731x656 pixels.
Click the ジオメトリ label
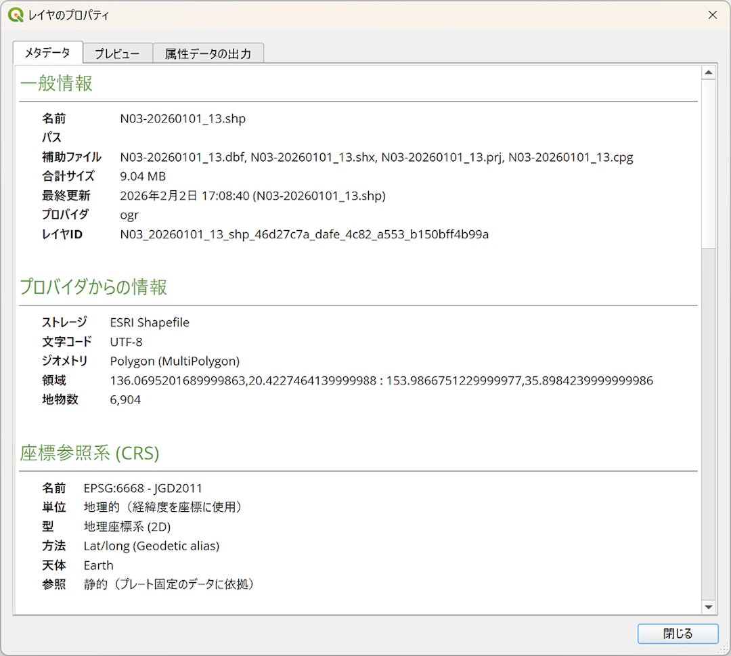coord(65,361)
